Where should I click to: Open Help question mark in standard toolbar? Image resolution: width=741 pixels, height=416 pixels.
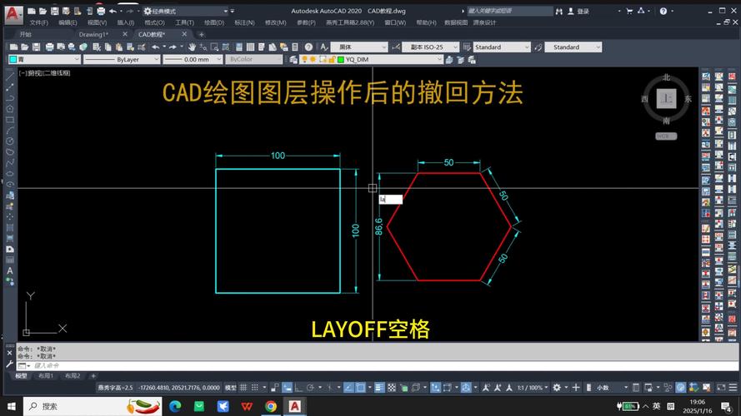click(308, 47)
